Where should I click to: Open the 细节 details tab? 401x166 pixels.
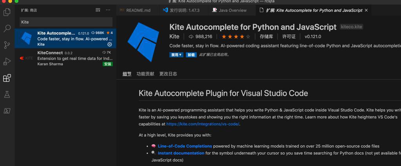127,74
